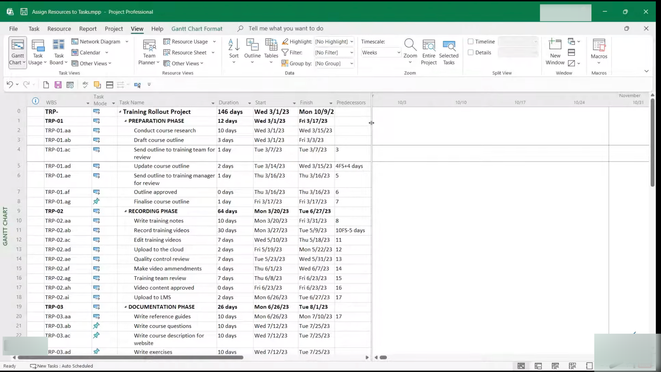
Task: Enable the Timeline checkbox
Action: pos(471,42)
